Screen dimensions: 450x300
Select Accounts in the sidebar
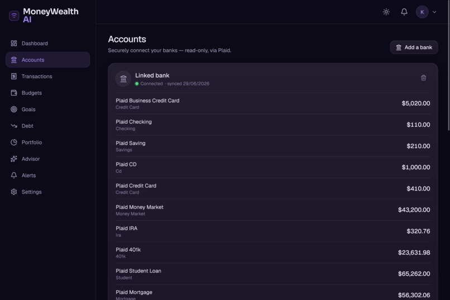point(47,60)
